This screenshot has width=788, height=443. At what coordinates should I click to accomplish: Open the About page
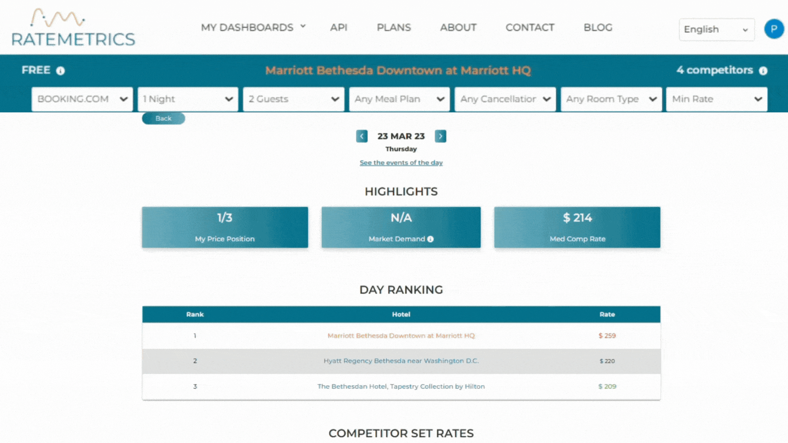point(458,27)
